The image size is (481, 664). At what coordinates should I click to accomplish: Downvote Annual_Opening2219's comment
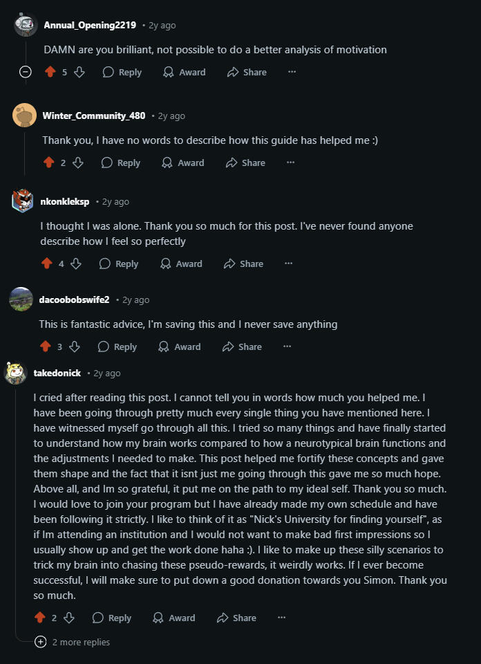pos(79,72)
